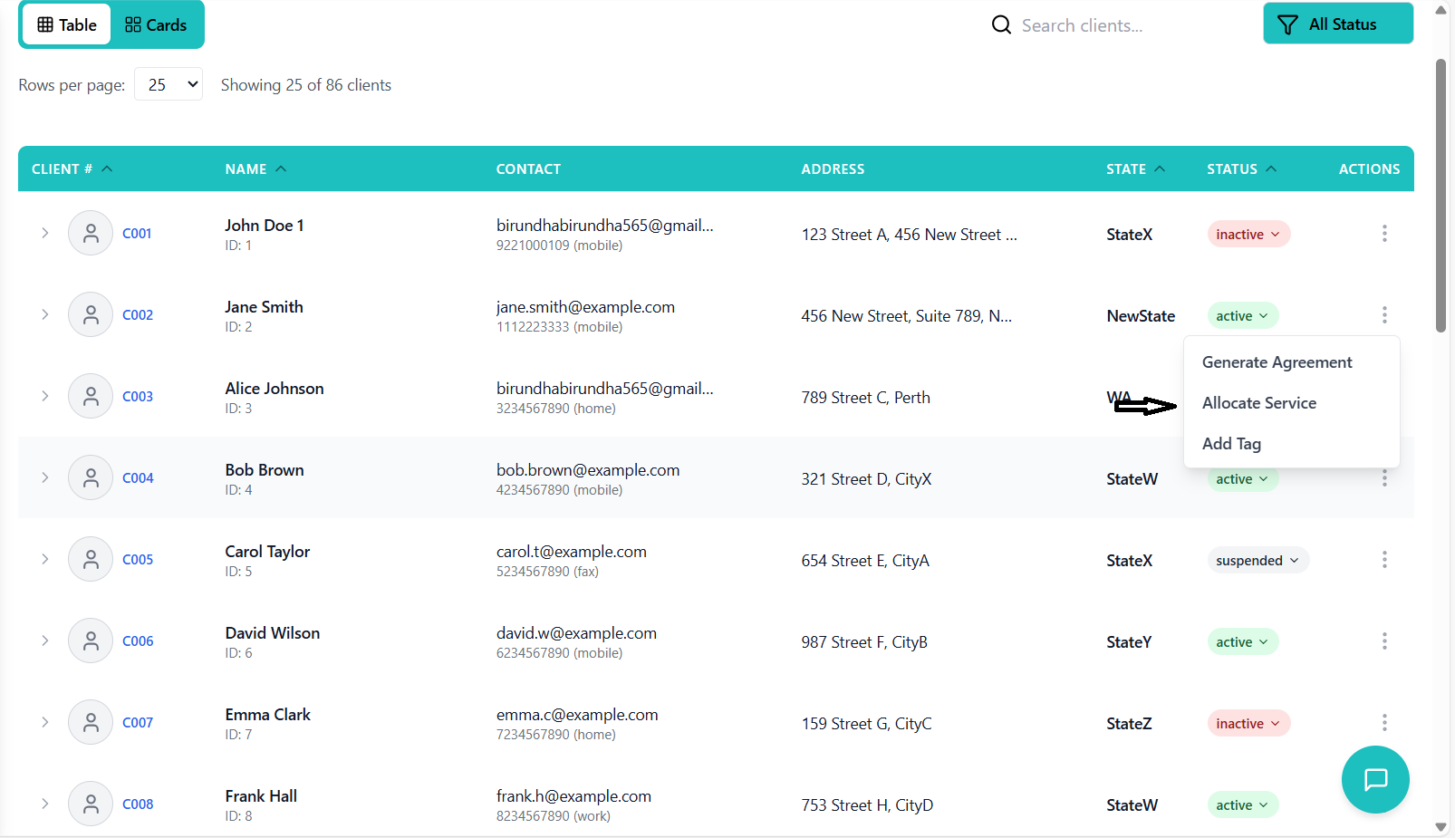Change Carol Taylor's suspended status dropdown
The image size is (1455, 838).
click(x=1257, y=561)
